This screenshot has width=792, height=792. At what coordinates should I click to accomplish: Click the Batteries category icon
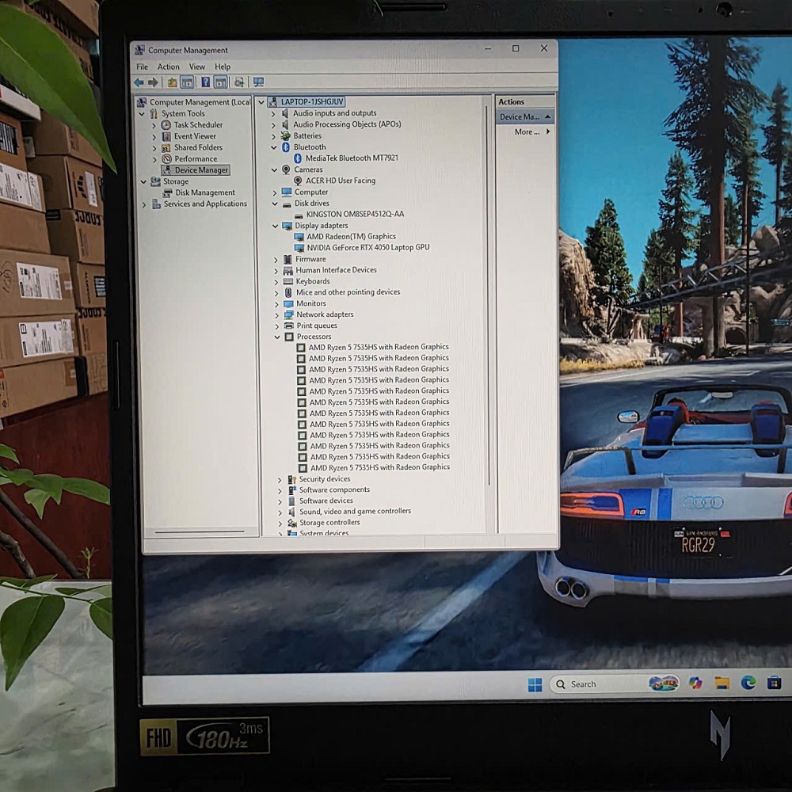(x=285, y=136)
